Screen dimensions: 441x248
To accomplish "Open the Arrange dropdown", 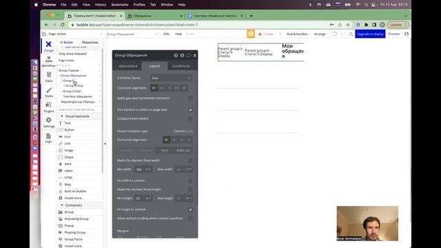I will [321, 34].
